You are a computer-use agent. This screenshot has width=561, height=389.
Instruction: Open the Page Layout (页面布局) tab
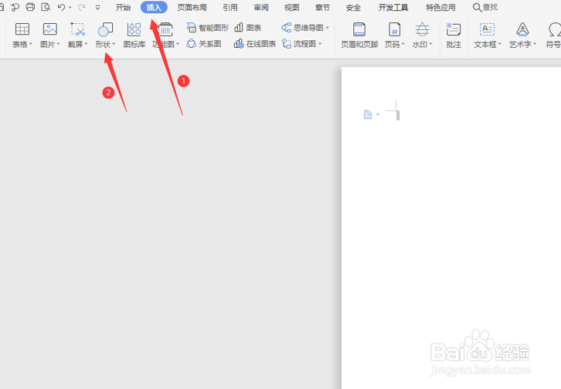[x=192, y=7]
